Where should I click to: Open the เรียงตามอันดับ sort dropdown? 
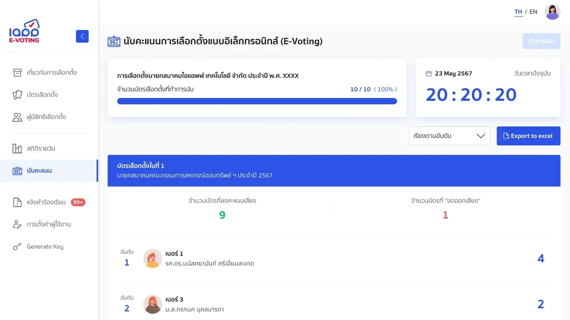(x=449, y=136)
